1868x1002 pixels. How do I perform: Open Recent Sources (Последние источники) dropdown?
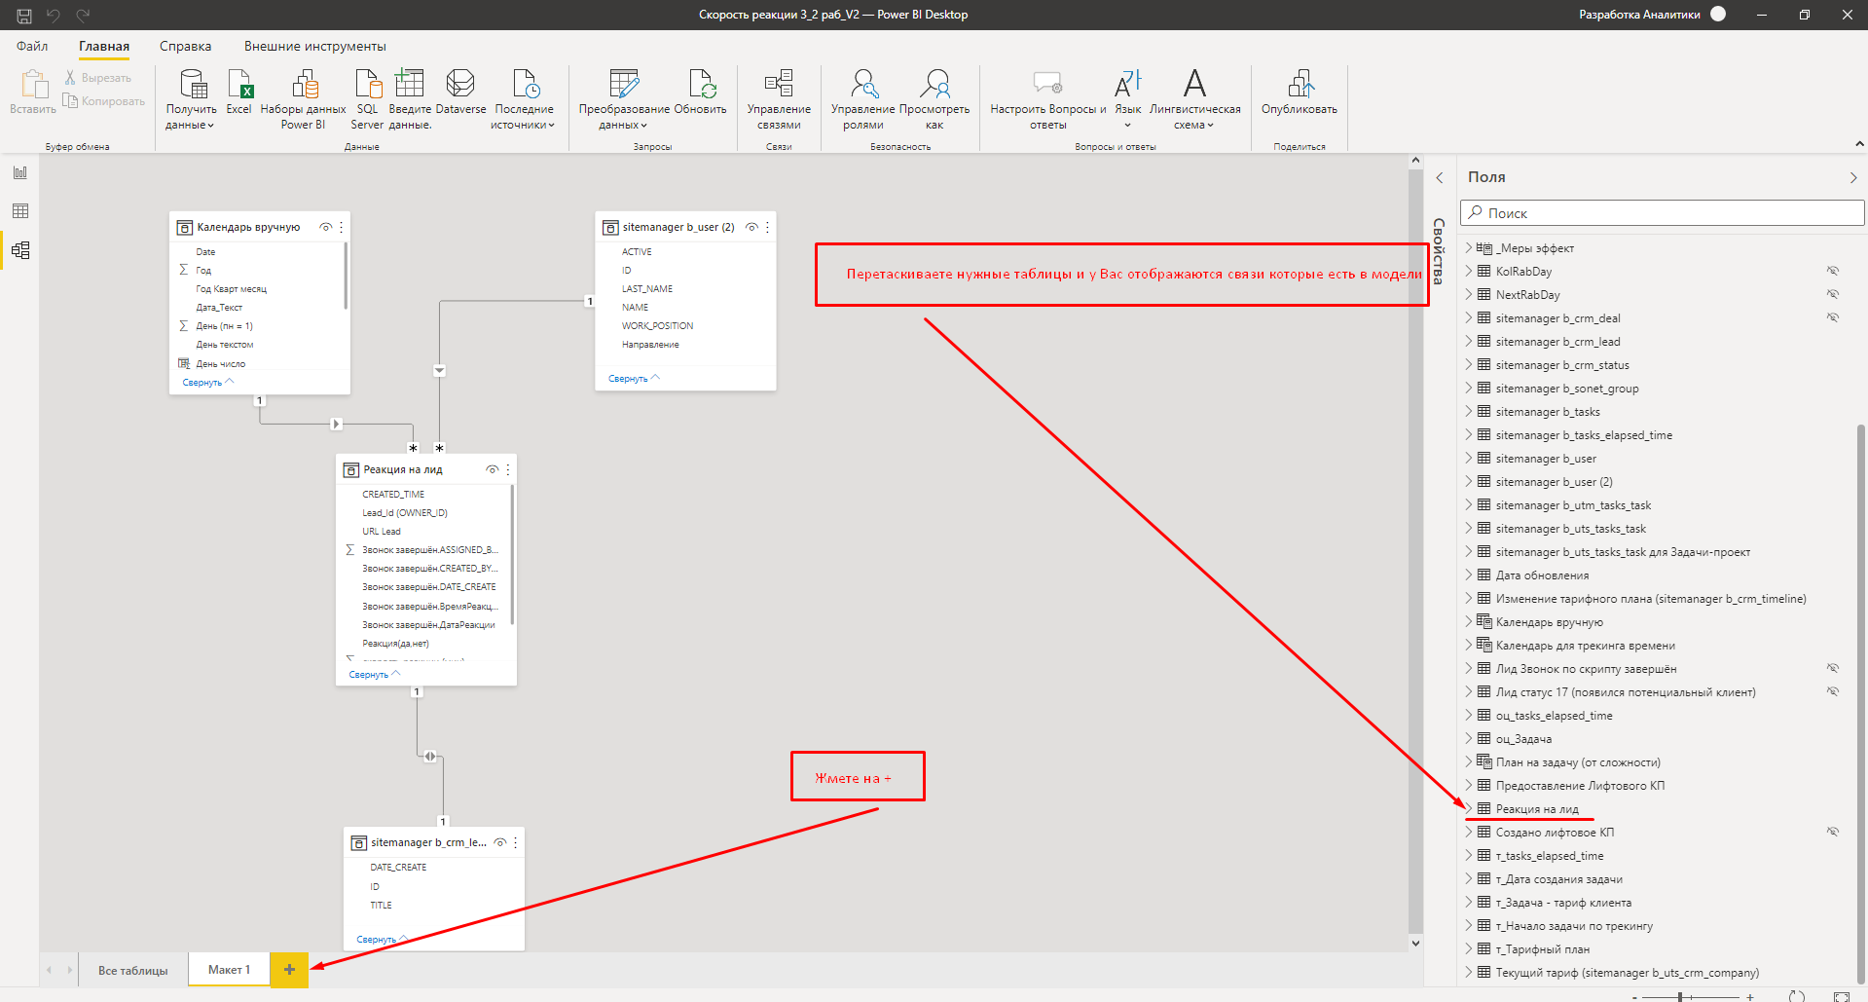(x=524, y=99)
